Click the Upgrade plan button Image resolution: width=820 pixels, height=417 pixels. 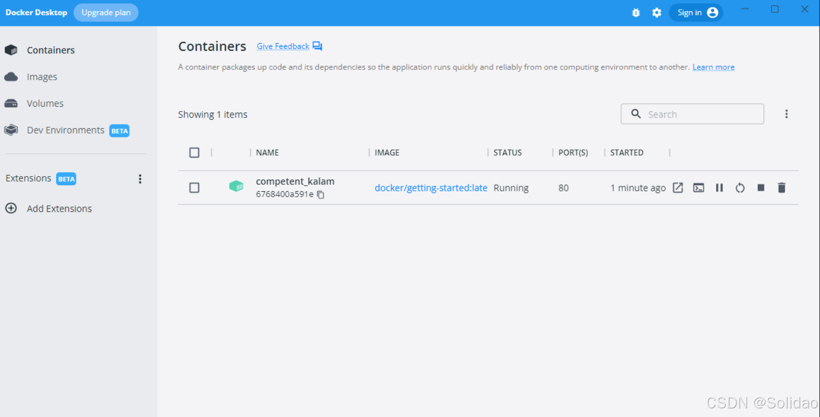click(106, 12)
